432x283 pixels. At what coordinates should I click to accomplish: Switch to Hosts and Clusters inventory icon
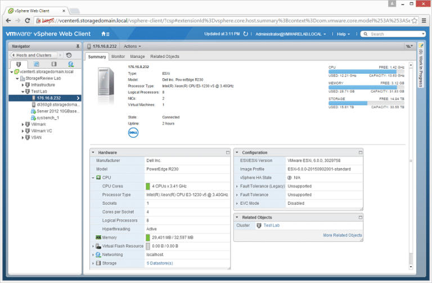point(19,64)
